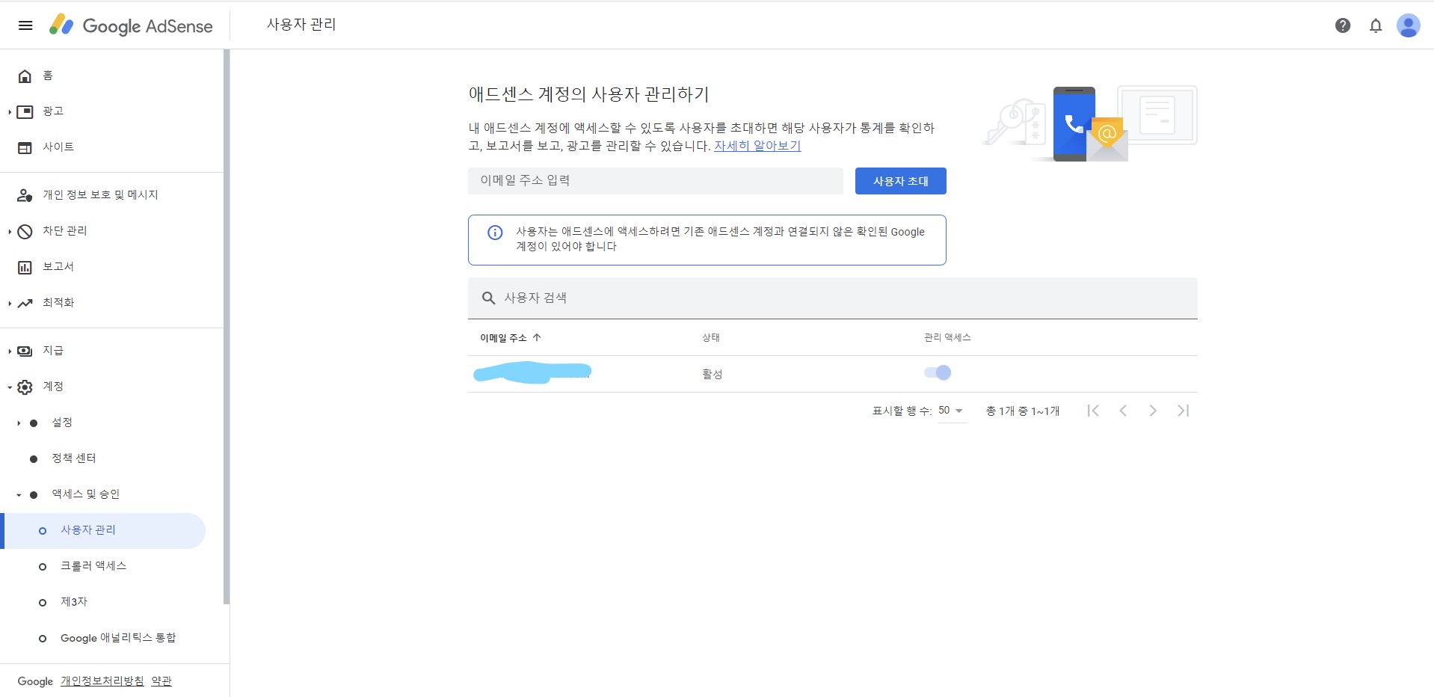
Task: Click the 홈 home icon
Action: click(25, 76)
